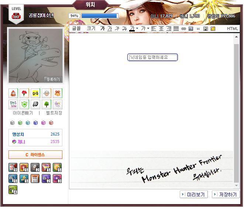The width and height of the screenshot is (244, 210).
Task: Select the yellow bow-tie belt icon
Action: point(35,93)
